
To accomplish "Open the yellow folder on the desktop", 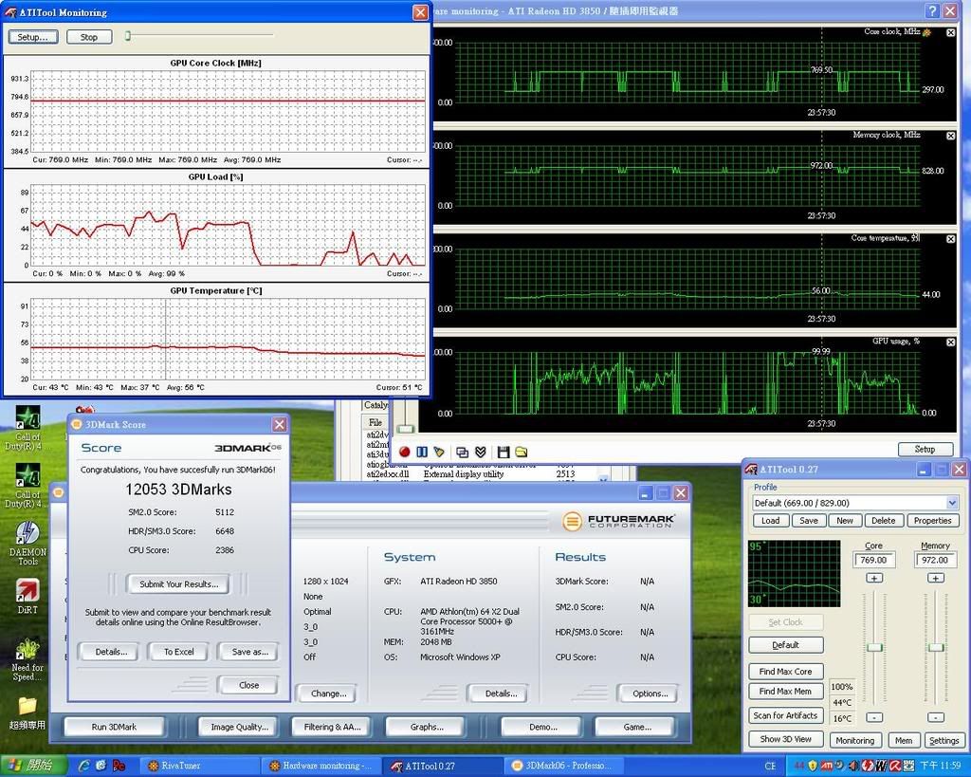I will (27, 712).
